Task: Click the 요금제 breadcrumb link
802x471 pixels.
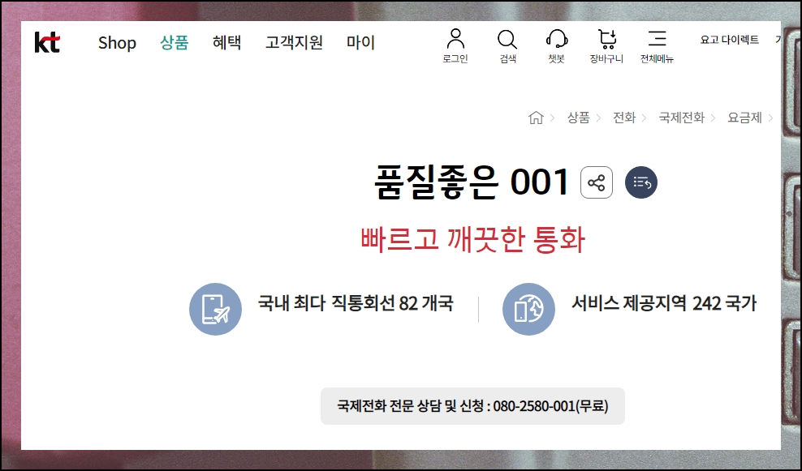Action: point(744,118)
